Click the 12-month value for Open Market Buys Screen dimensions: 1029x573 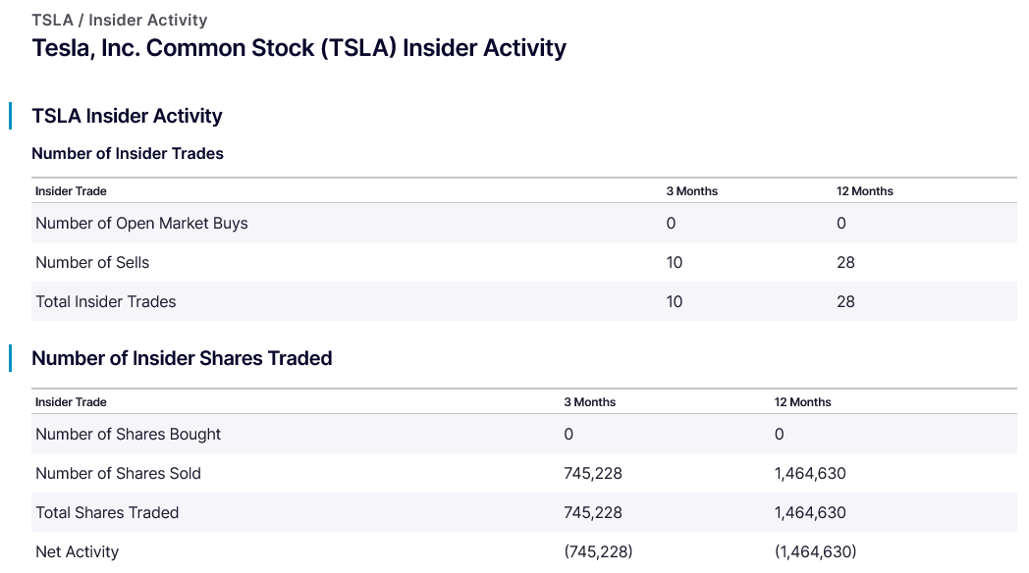tap(841, 223)
